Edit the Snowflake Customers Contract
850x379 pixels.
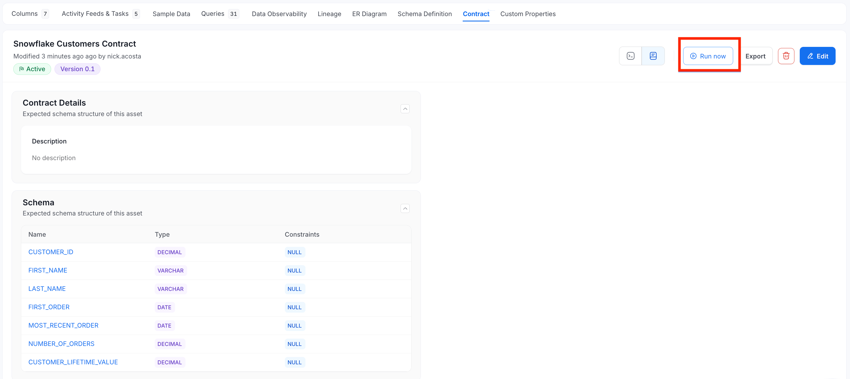817,56
